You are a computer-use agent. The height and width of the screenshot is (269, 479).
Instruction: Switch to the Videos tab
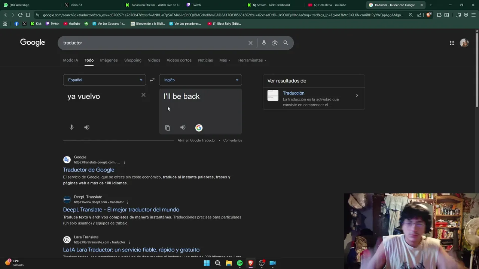point(154,60)
